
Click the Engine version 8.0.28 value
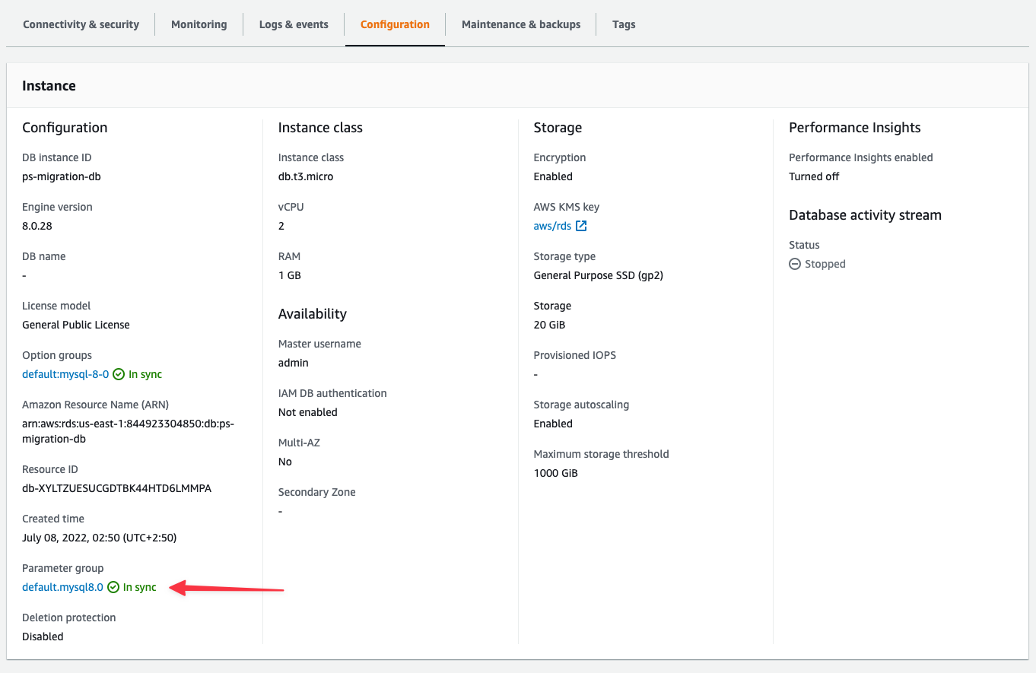pyautogui.click(x=37, y=225)
